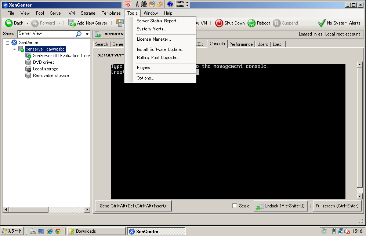Click the tree horizontal scrollbar right arrow
The height and width of the screenshot is (236, 366).
pyautogui.click(x=87, y=209)
